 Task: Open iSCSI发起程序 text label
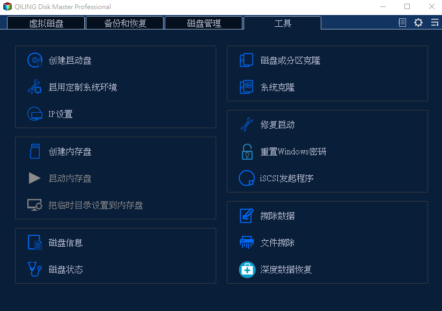pyautogui.click(x=286, y=179)
